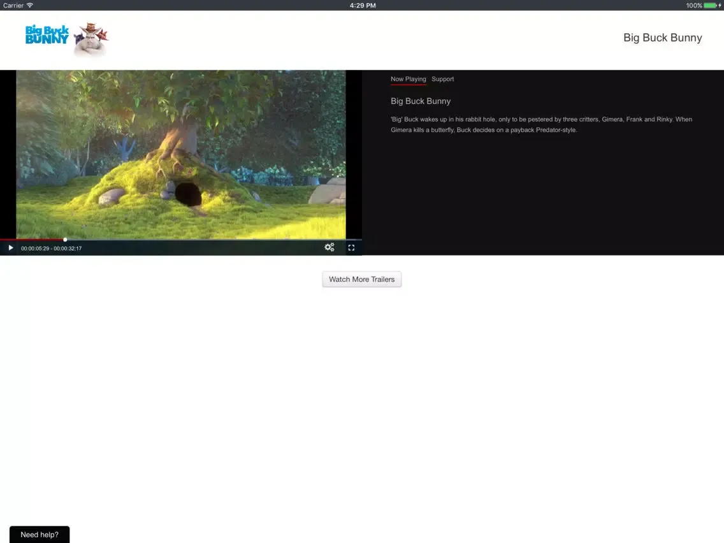This screenshot has width=724, height=543.
Task: Switch to the Support tab
Action: pos(442,79)
